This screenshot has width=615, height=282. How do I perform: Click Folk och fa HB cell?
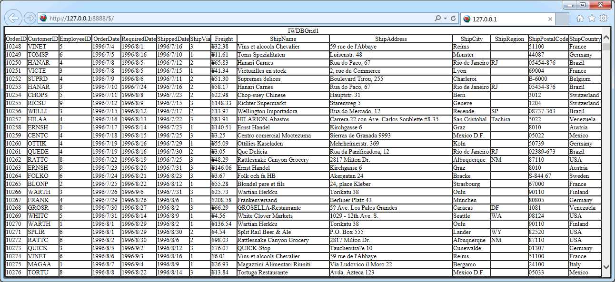(x=283, y=176)
